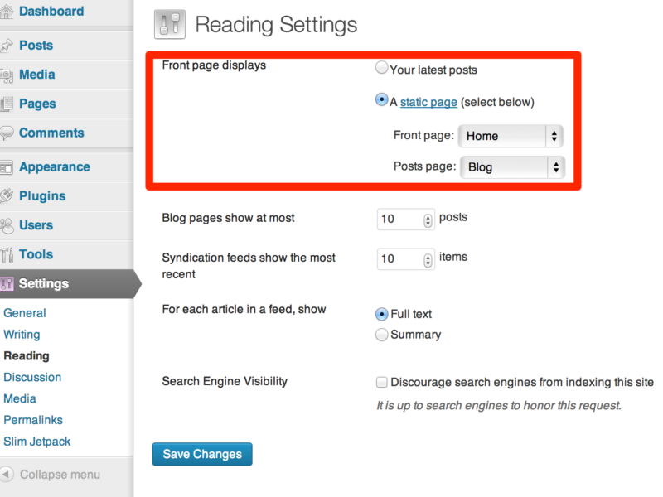Click the Appearance layout icon
Viewport: 663px width, 497px height.
click(x=7, y=167)
